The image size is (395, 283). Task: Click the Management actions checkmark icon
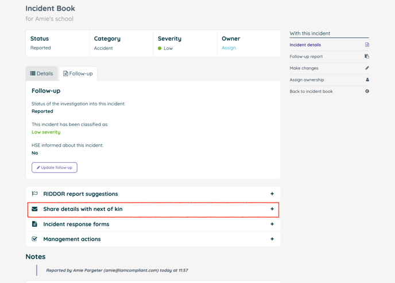point(34,239)
